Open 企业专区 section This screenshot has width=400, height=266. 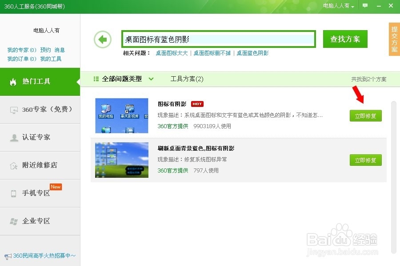coord(40,221)
